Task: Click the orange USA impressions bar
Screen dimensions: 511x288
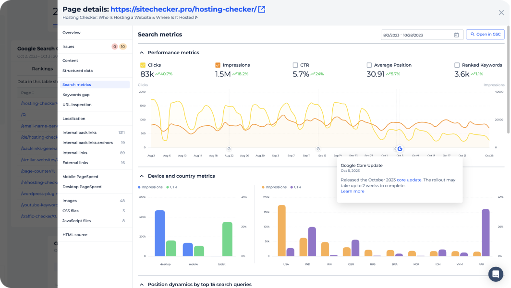Action: pos(281,231)
